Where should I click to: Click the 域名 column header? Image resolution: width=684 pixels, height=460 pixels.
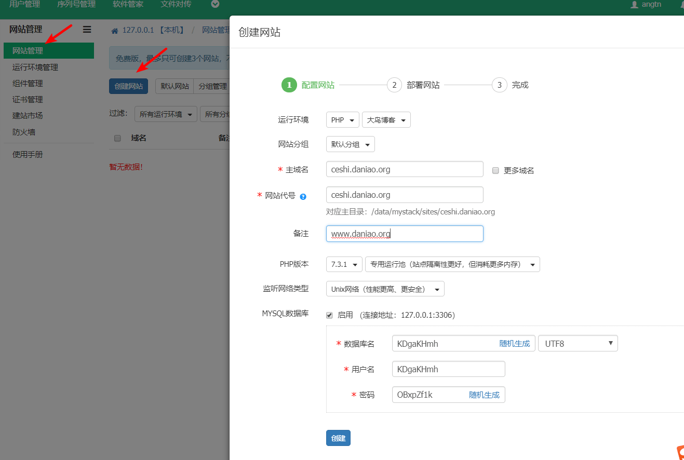click(139, 138)
